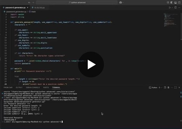
Task: Open the PORTS panel tab
Action: [x=46, y=87]
